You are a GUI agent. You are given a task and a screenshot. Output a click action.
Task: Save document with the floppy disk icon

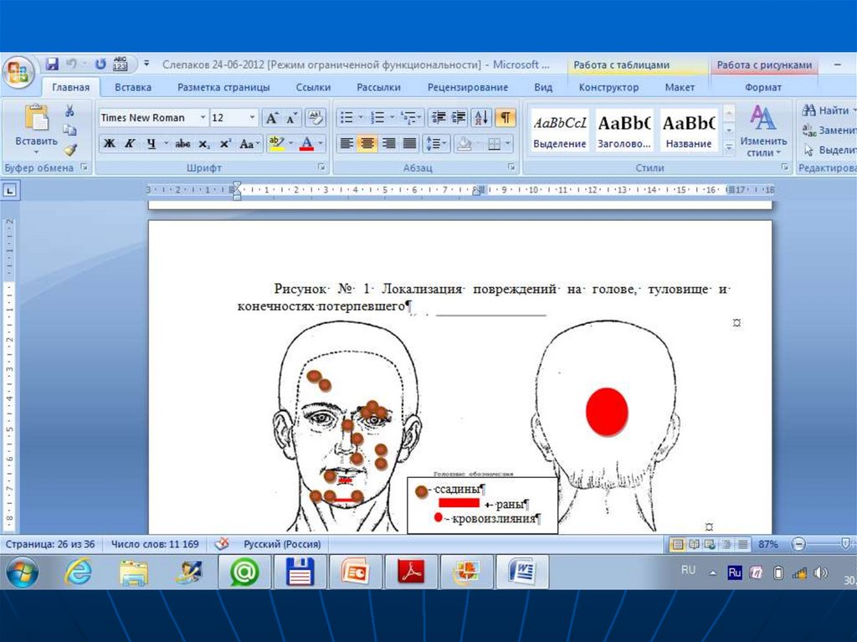[52, 64]
